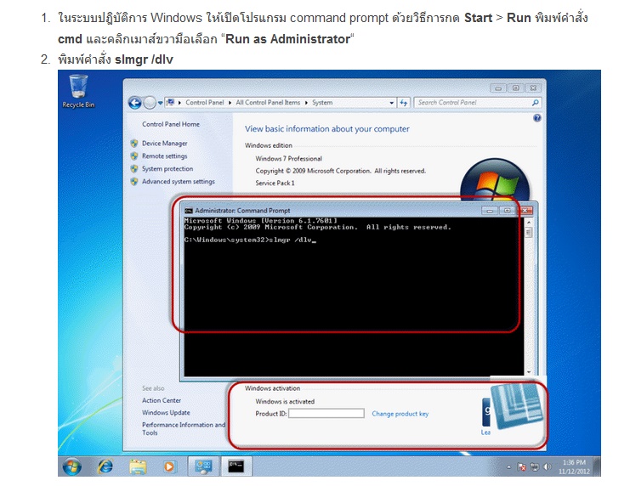Viewport: 630px width, 486px height.
Task: Click the Command Prompt scrollbar thumb
Action: (528, 232)
